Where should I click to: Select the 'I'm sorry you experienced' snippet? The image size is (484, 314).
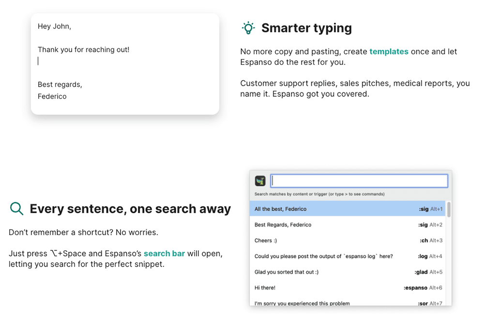(x=302, y=303)
